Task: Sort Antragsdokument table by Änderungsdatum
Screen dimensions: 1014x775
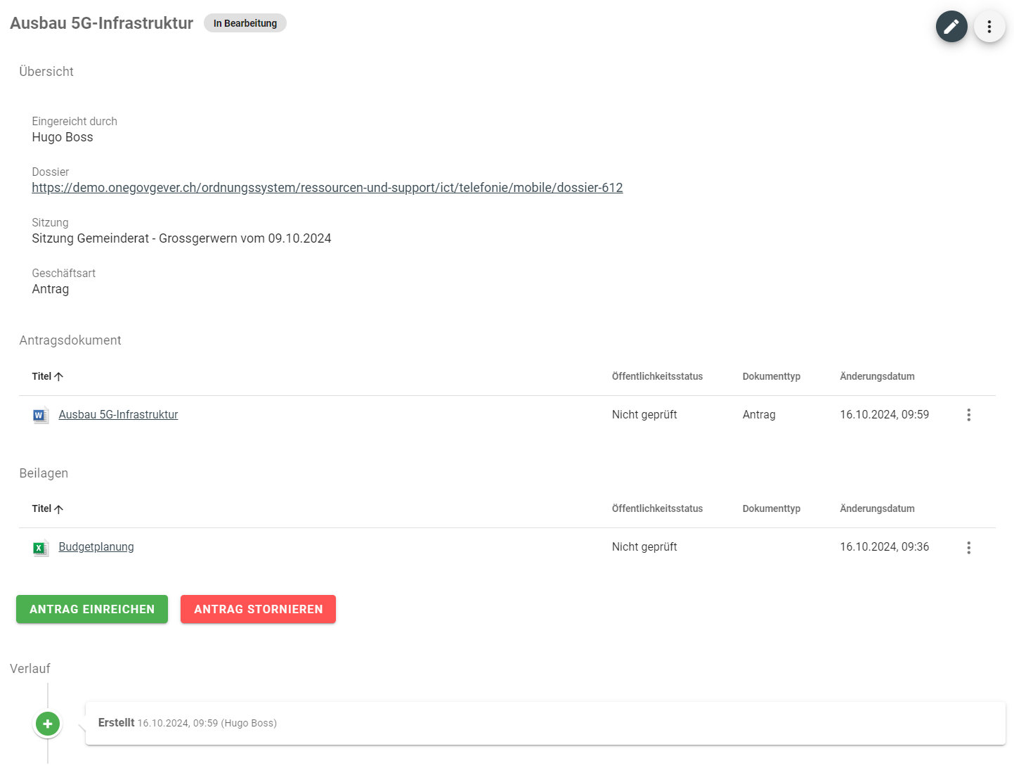Action: (877, 377)
